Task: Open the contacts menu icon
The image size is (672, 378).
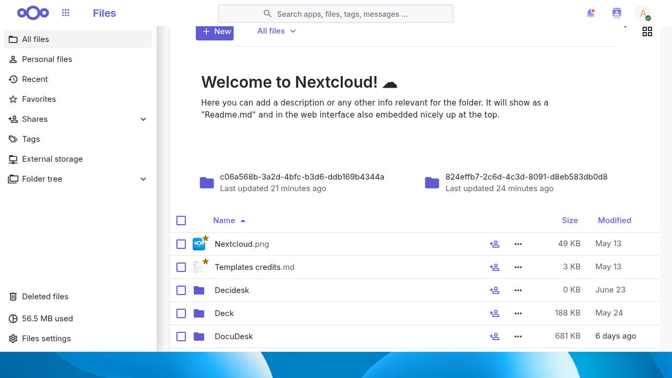Action: (x=617, y=13)
